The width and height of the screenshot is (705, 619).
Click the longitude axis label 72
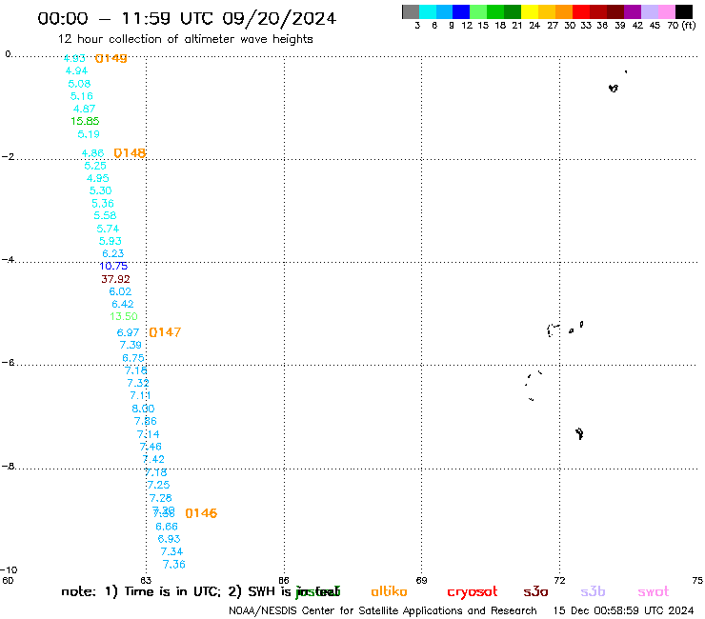559,580
